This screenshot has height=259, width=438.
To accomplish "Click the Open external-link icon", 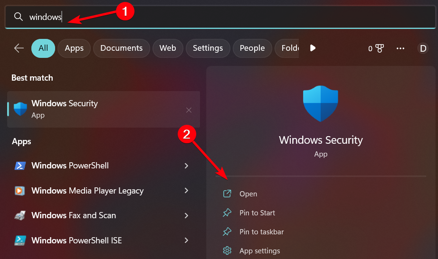I will pyautogui.click(x=227, y=194).
